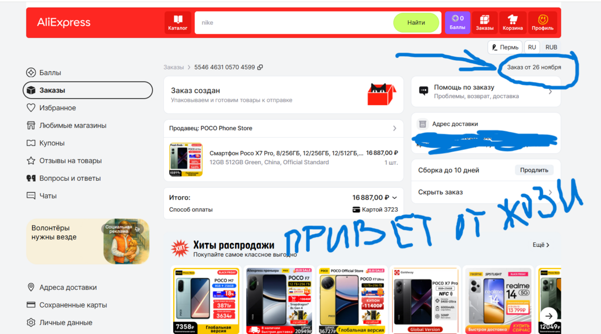Expand the Итого price breakdown chevron

pos(395,198)
